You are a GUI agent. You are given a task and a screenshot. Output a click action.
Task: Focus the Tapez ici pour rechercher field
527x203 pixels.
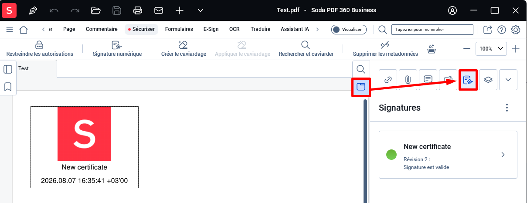[432, 29]
